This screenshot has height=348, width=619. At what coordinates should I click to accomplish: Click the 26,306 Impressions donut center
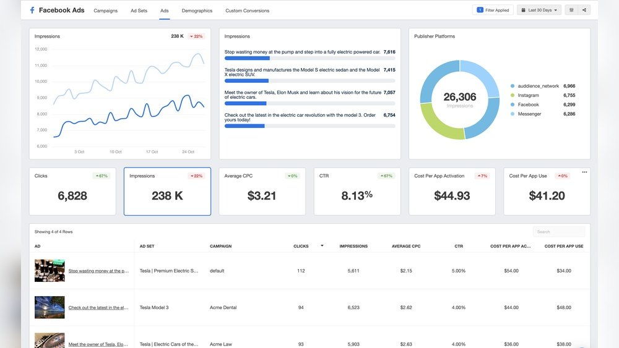click(x=460, y=100)
